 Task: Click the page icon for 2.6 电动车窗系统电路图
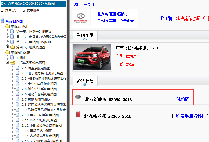pyautogui.click(x=17, y=94)
